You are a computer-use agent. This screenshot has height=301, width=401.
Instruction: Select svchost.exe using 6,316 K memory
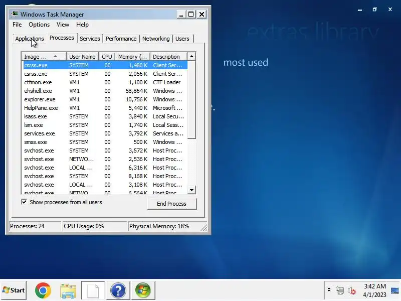[105, 168]
